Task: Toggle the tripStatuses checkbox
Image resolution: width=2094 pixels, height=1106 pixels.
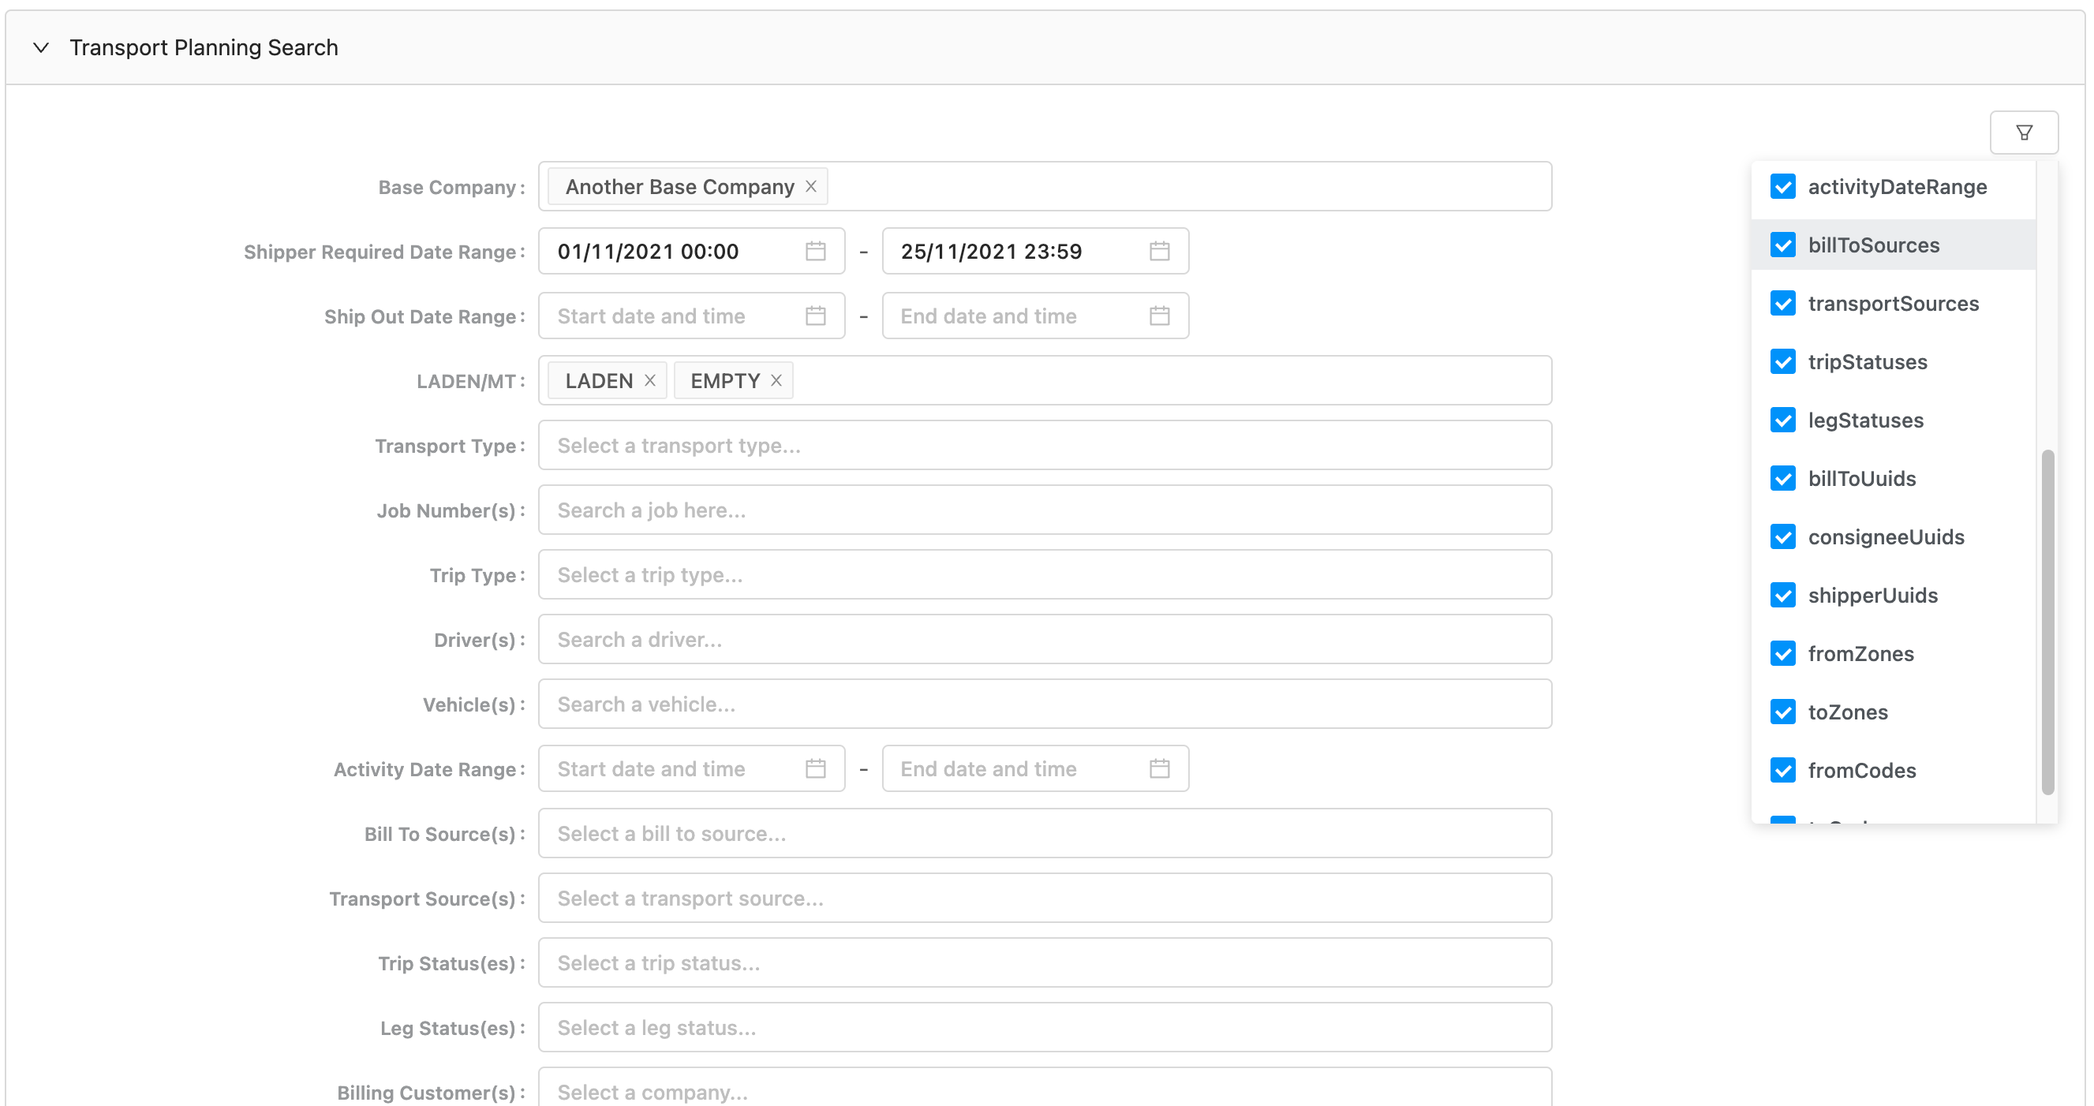Action: tap(1782, 361)
